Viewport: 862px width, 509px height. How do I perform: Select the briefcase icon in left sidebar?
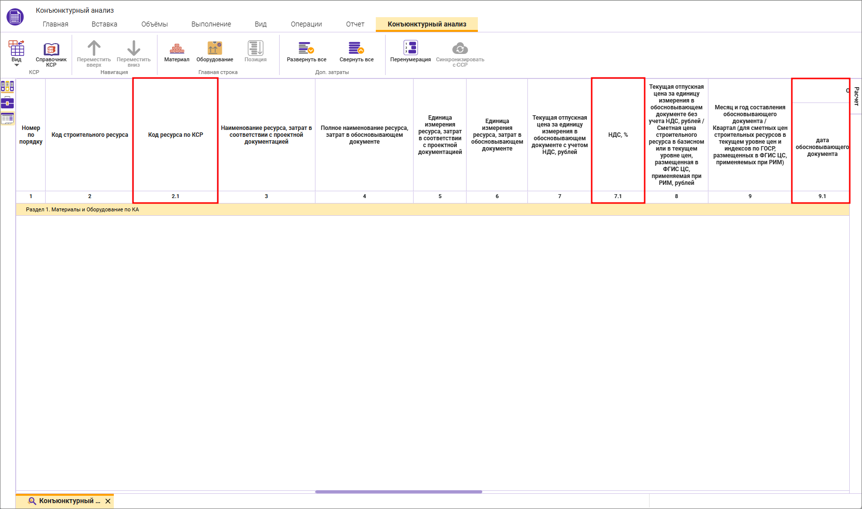point(7,102)
